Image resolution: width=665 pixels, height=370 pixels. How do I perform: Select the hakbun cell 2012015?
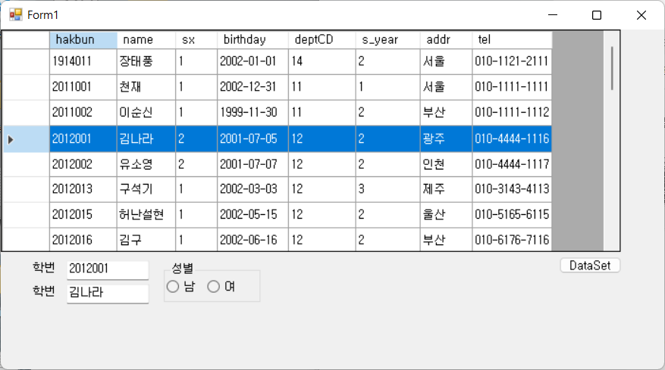(x=83, y=215)
